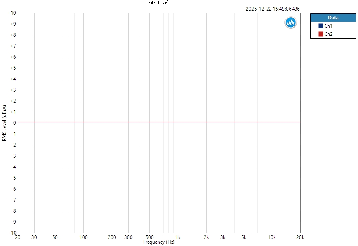Select the Ch1 legend label
The image size is (358, 246).
328,26
